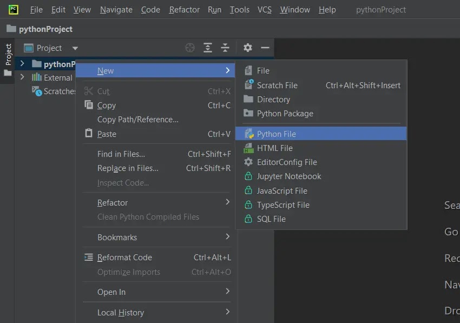Expand the New submenu arrow
Viewport: 460px width, 323px height.
click(x=228, y=70)
